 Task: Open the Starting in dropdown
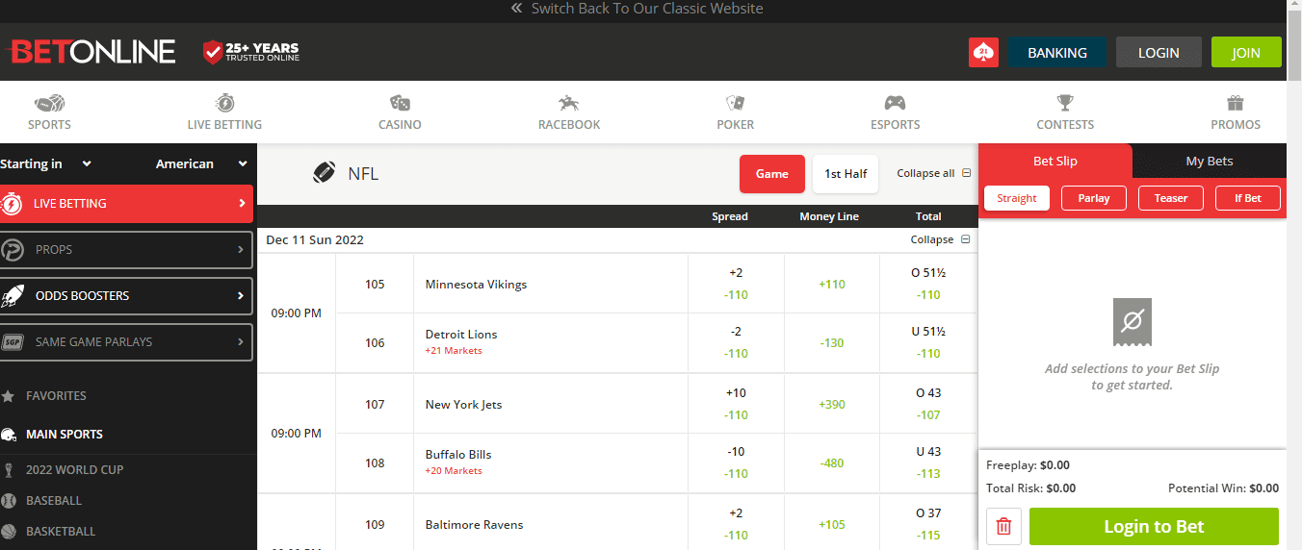pyautogui.click(x=46, y=163)
